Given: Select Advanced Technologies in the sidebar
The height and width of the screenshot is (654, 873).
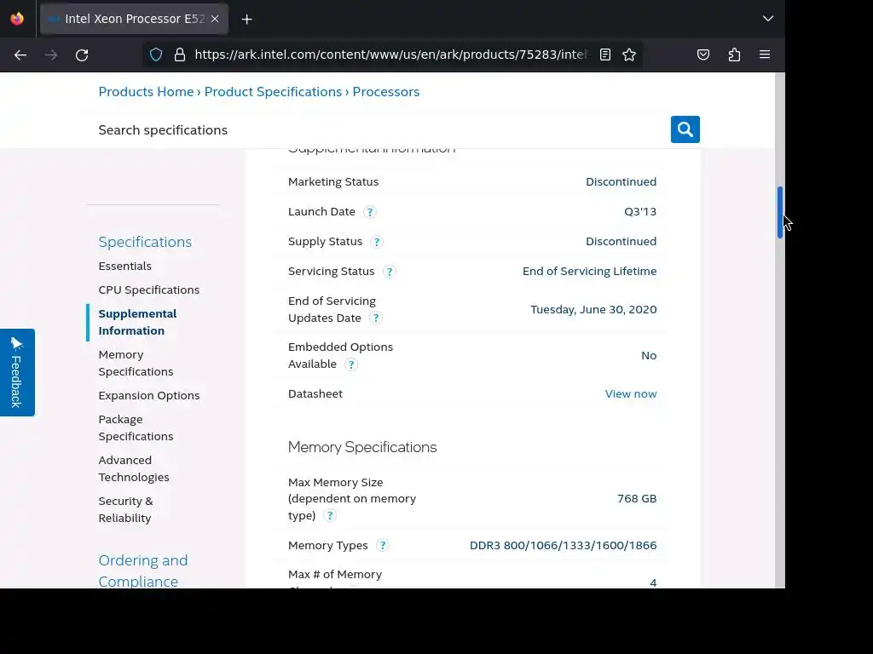Looking at the screenshot, I should pos(134,468).
